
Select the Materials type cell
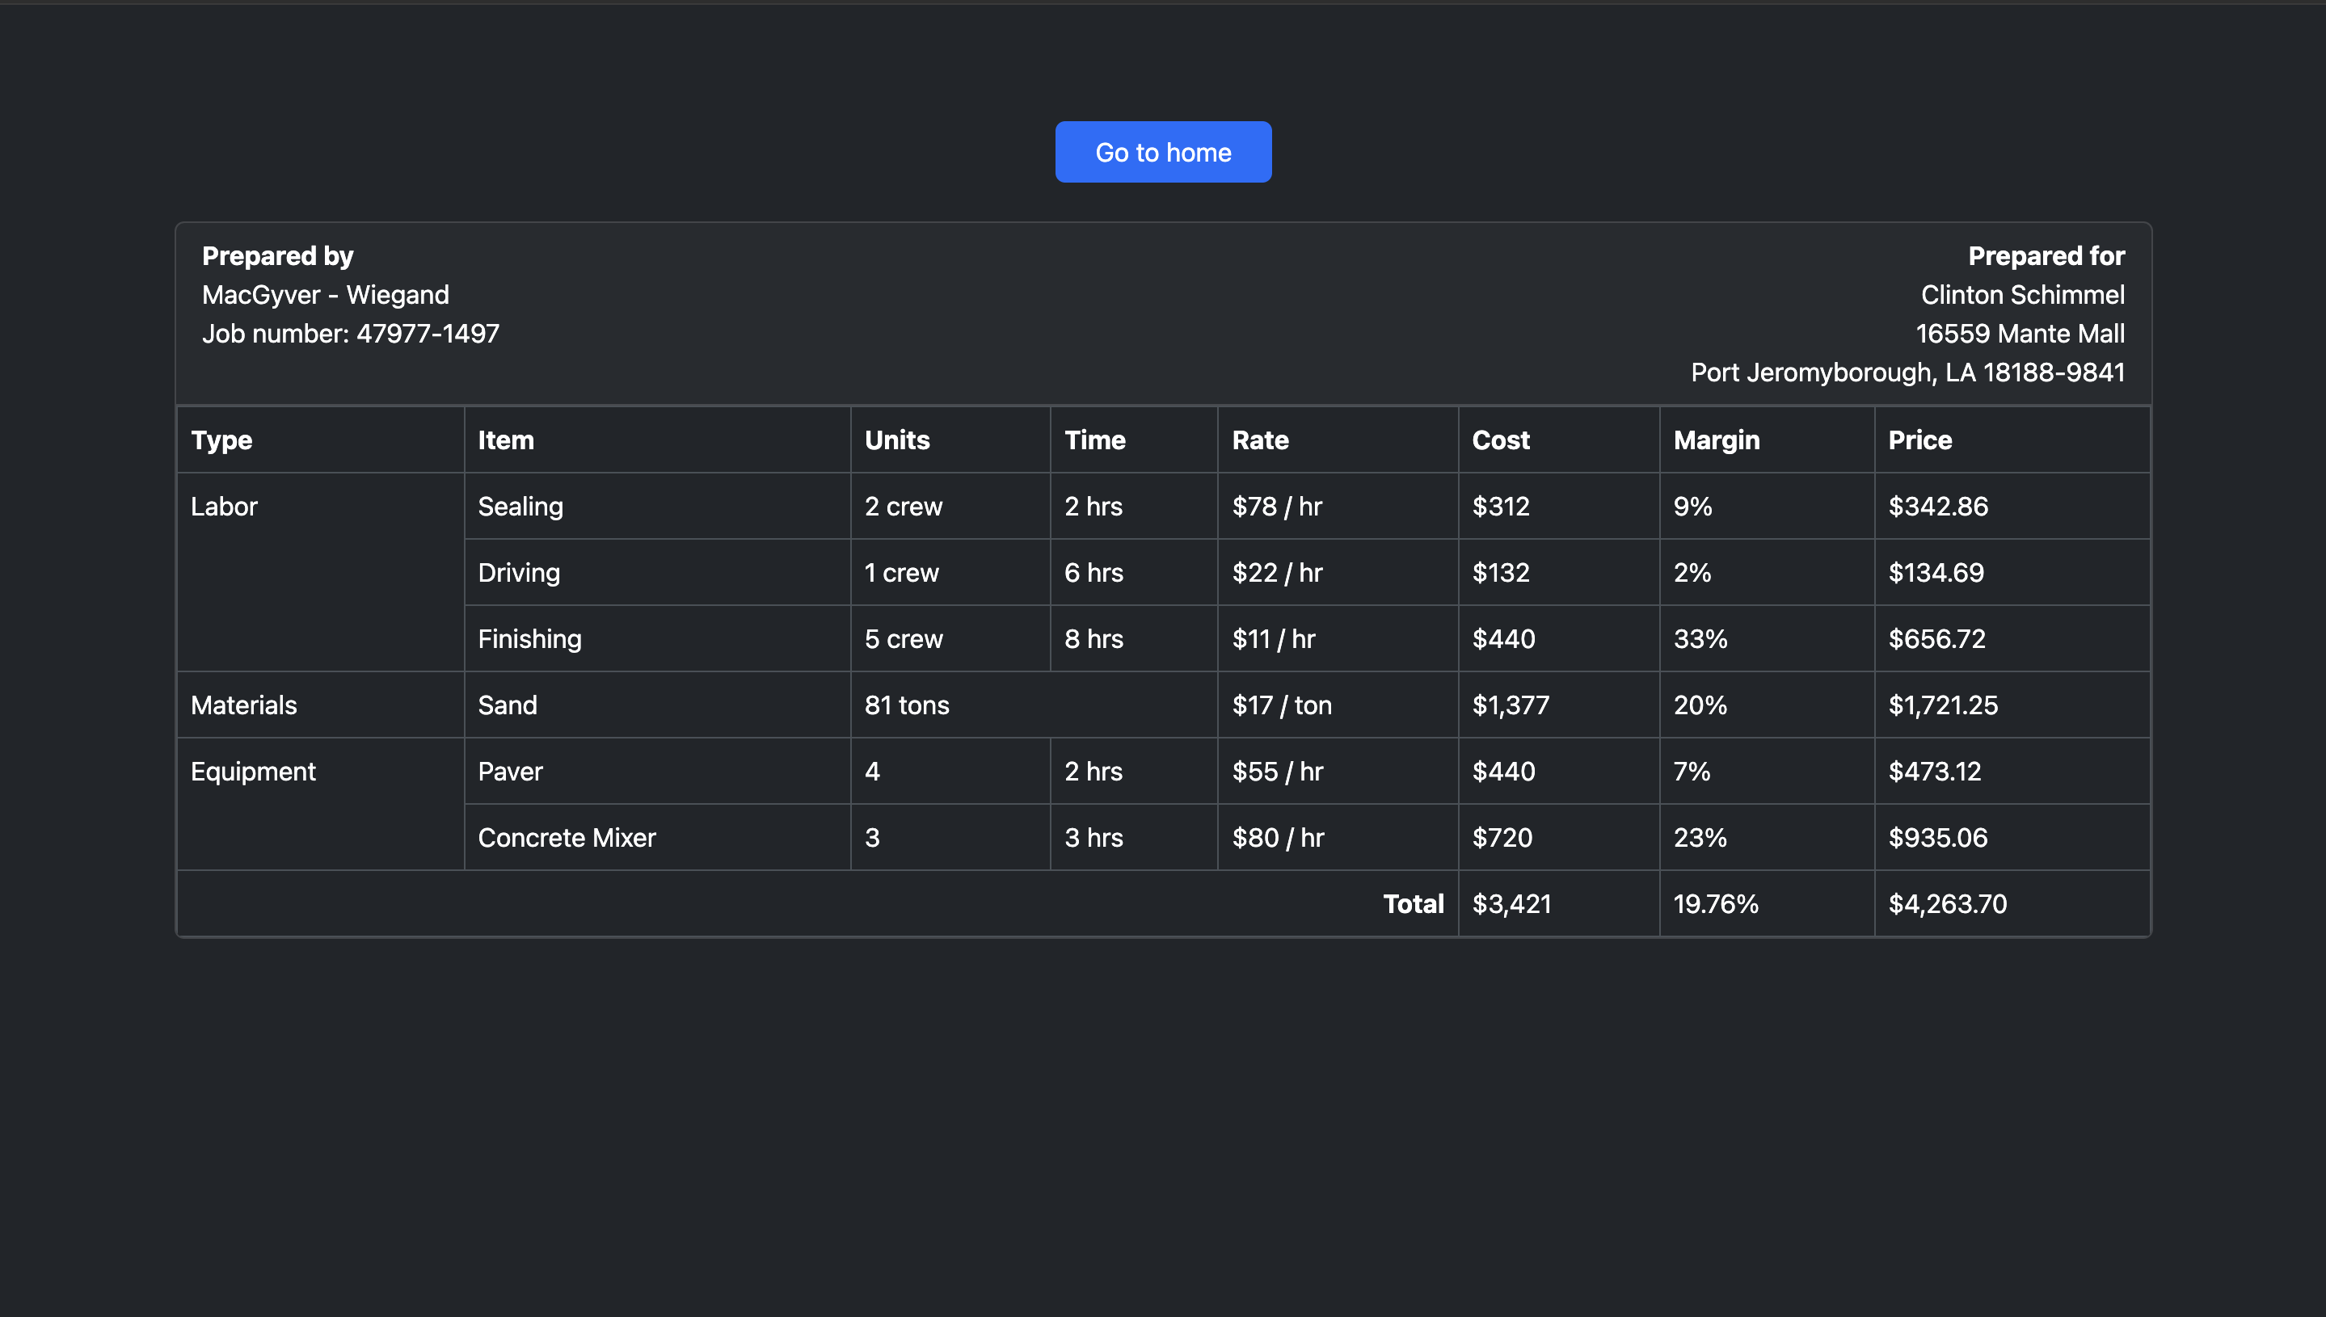tap(320, 705)
